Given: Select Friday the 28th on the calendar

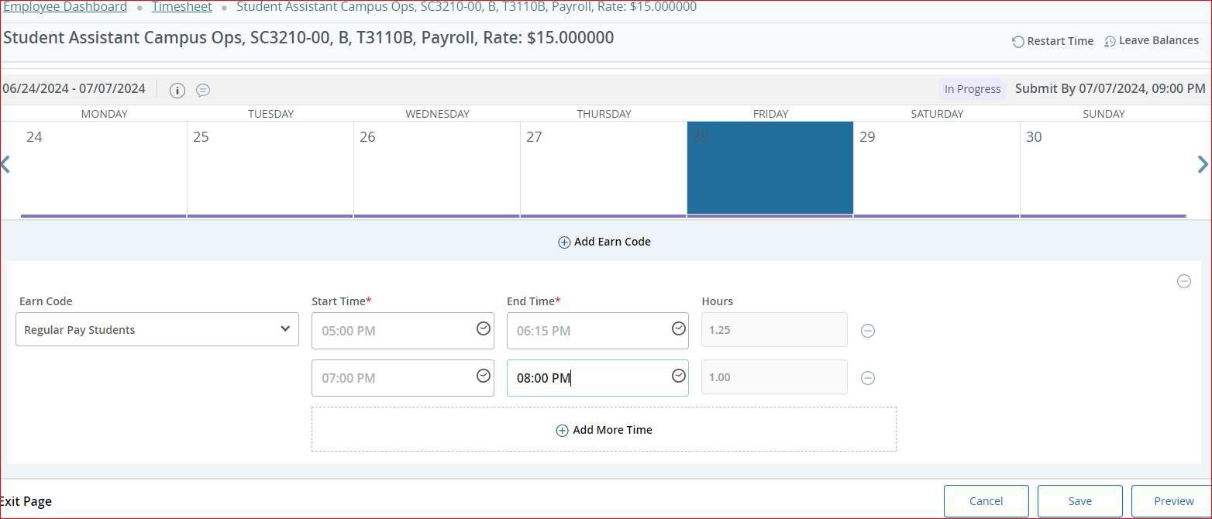Looking at the screenshot, I should point(770,167).
